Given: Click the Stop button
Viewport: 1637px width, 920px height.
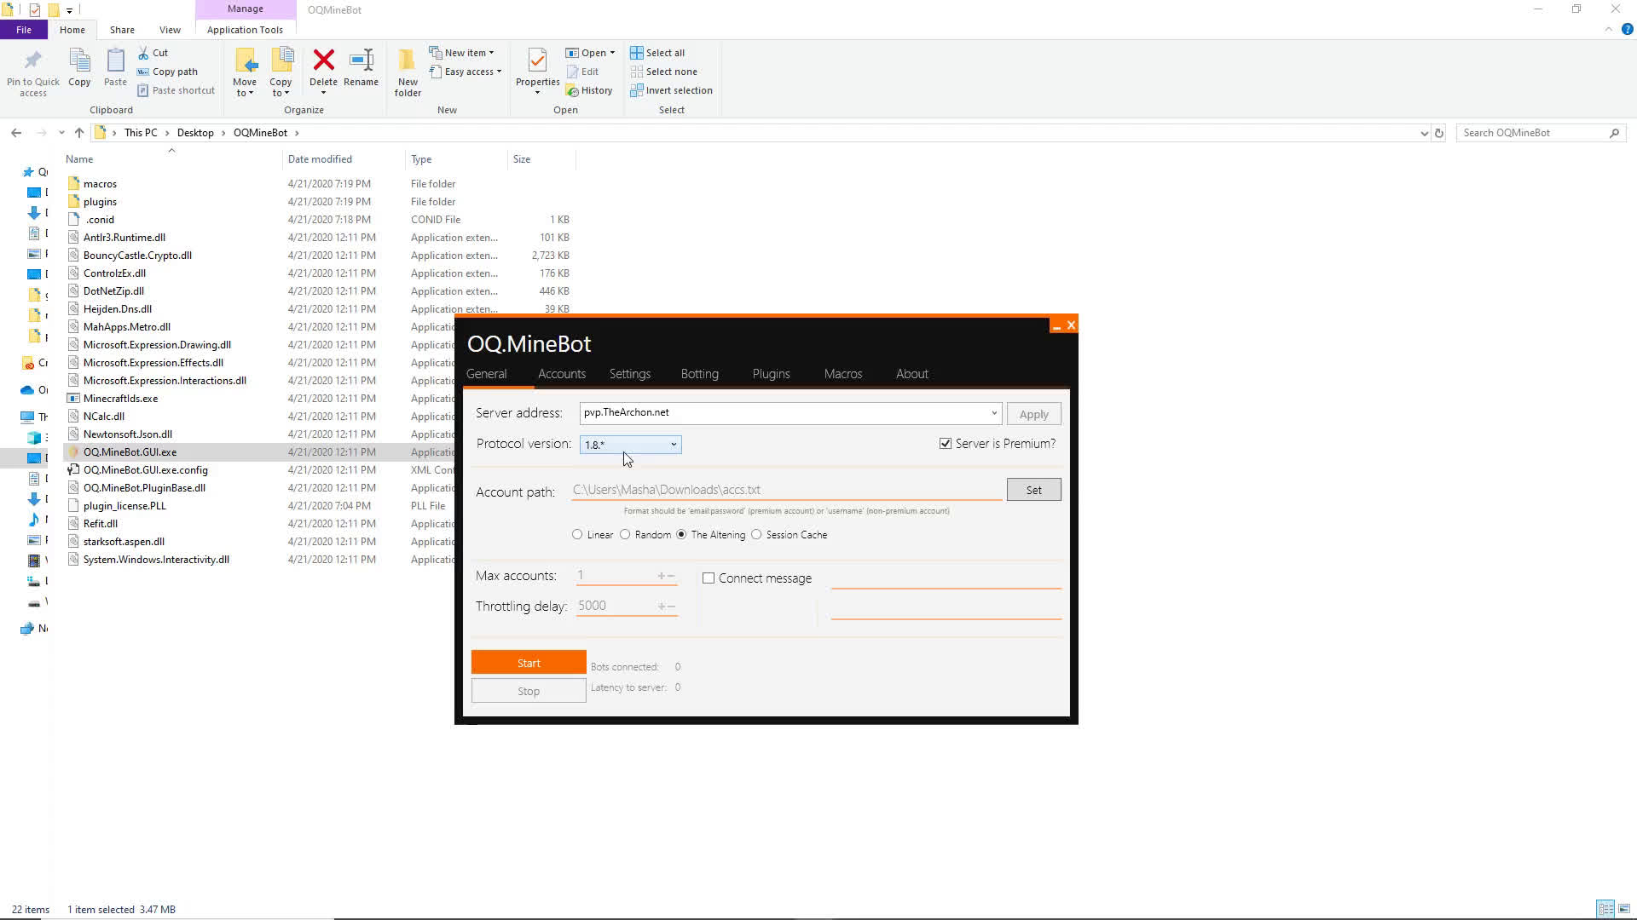Looking at the screenshot, I should pyautogui.click(x=529, y=691).
